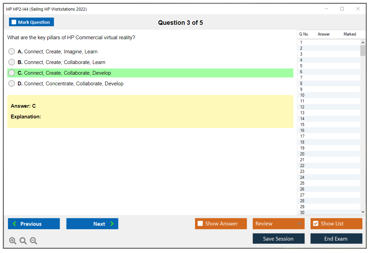The width and height of the screenshot is (371, 253).
Task: Click the zoom out magnifier icon
Action: tap(33, 241)
